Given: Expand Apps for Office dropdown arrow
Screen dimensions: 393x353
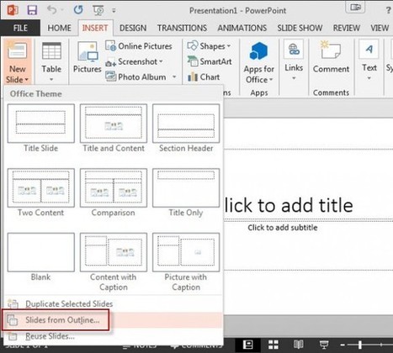Looking at the screenshot, I should (271, 80).
